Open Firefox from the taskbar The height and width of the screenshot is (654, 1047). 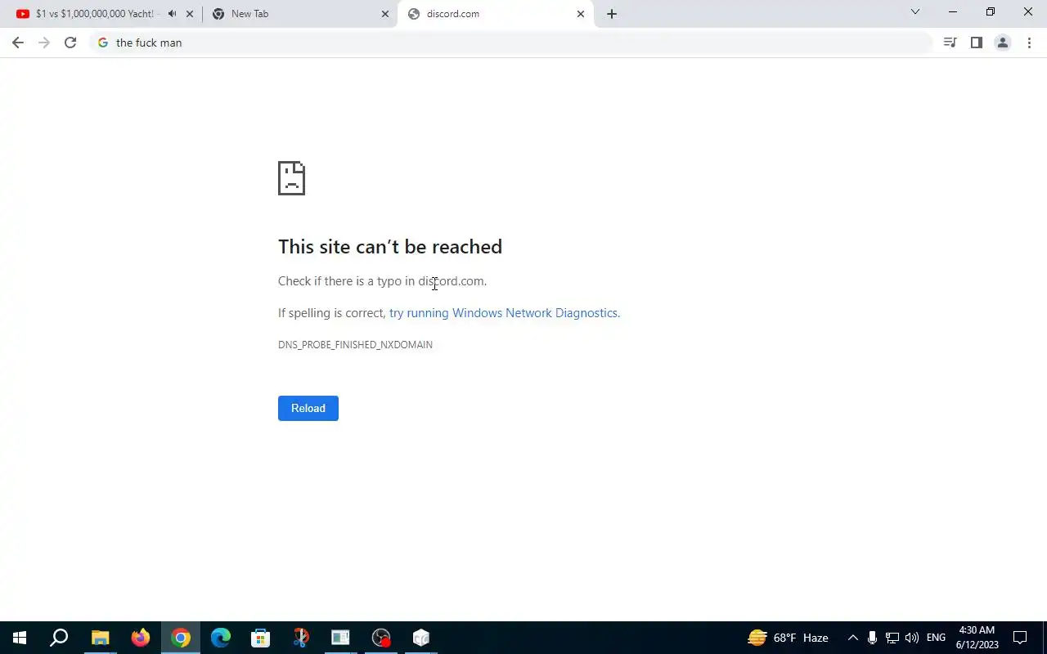141,638
